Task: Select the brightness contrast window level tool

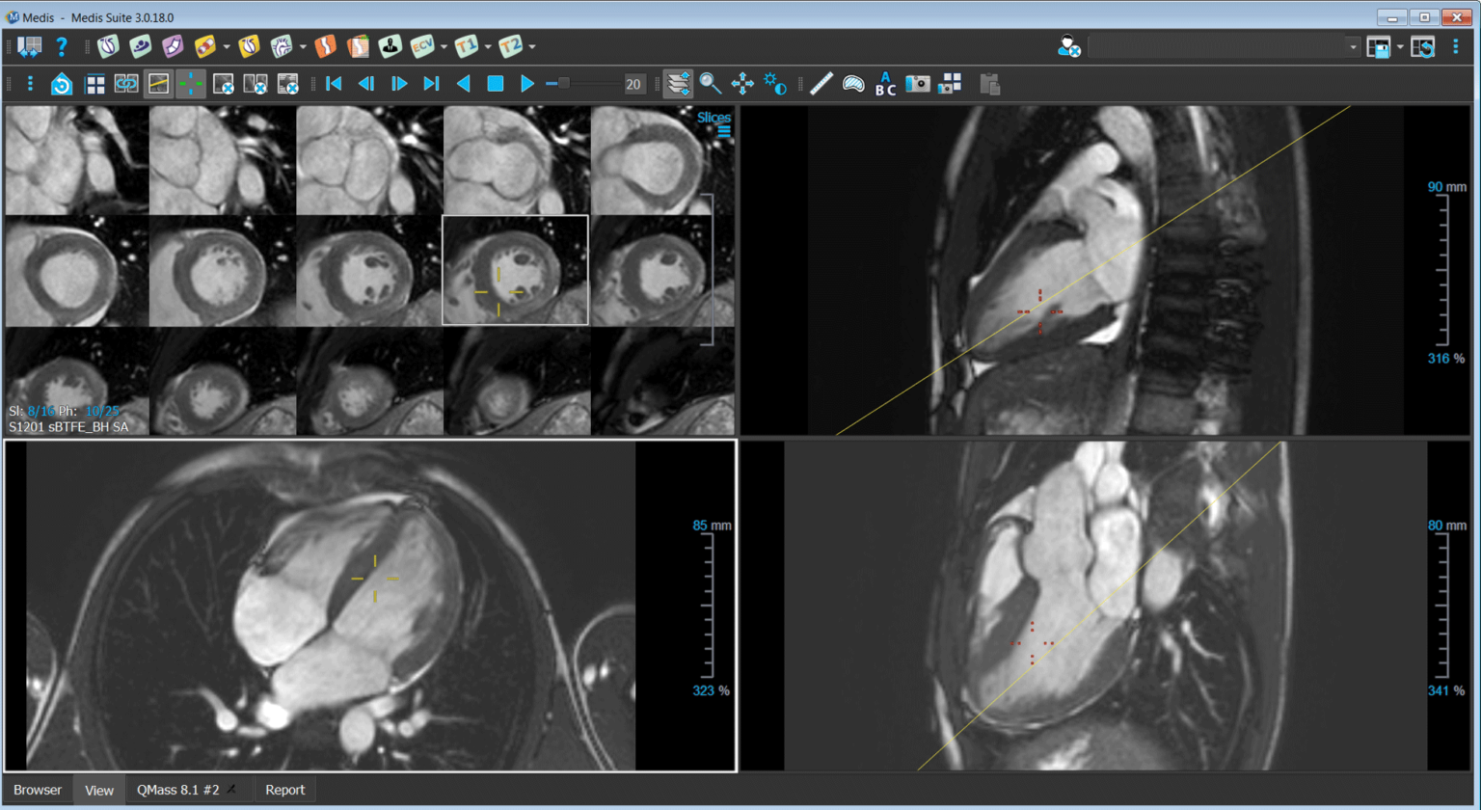Action: coord(775,84)
